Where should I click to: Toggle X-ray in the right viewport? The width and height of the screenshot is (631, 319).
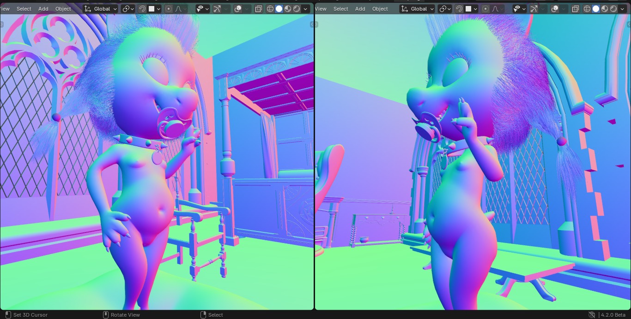(576, 9)
